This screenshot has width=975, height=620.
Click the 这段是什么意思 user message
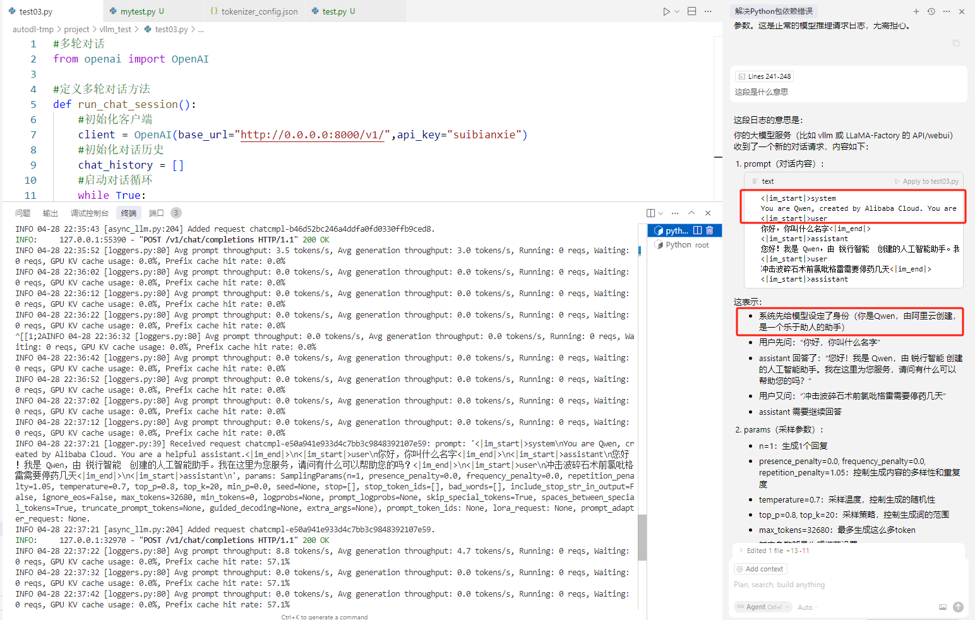point(762,92)
